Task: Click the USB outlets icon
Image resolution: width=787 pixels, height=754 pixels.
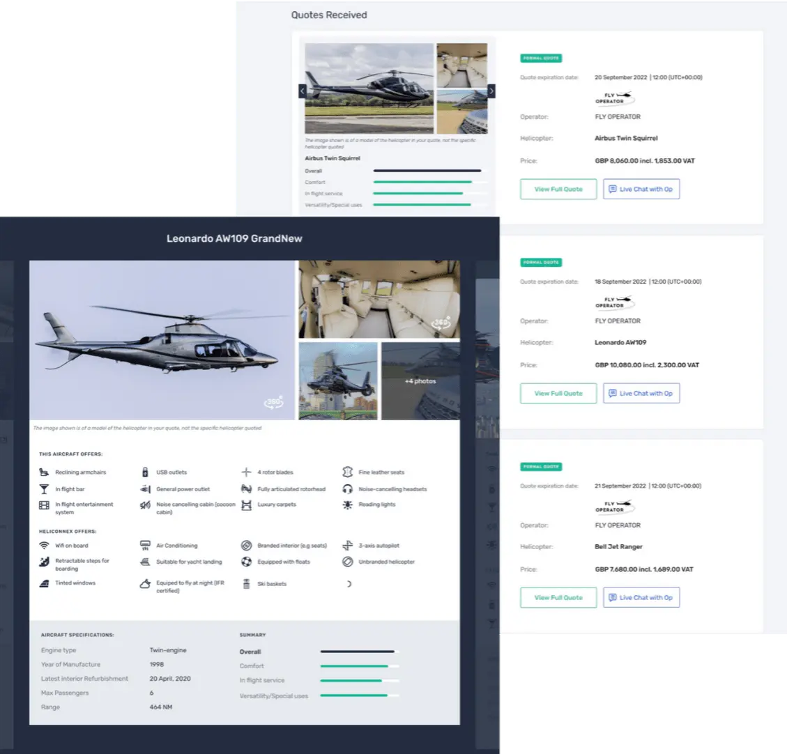Action: (145, 472)
